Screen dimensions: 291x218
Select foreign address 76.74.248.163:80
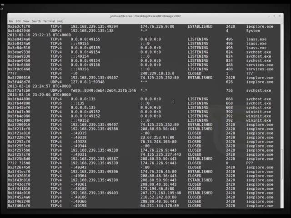(158, 142)
